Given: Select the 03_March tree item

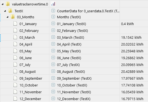Looking at the screenshot, I should 27,38.
